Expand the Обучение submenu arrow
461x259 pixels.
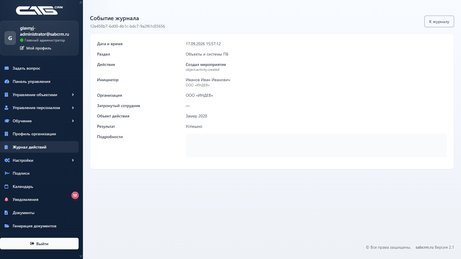pyautogui.click(x=73, y=121)
